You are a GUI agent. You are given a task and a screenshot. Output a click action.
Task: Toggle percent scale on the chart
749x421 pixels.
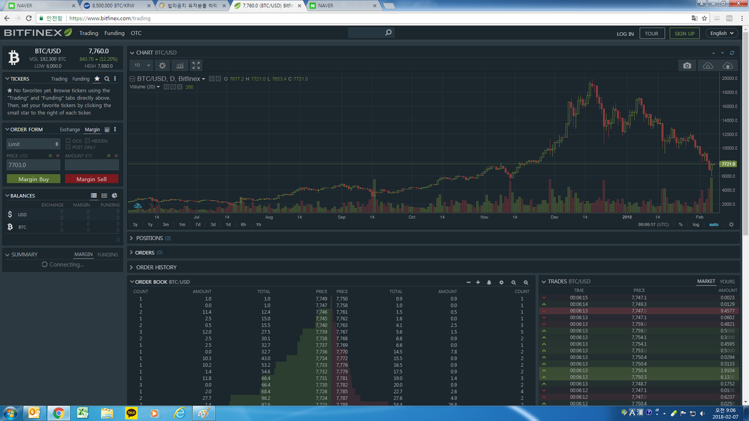click(x=681, y=225)
